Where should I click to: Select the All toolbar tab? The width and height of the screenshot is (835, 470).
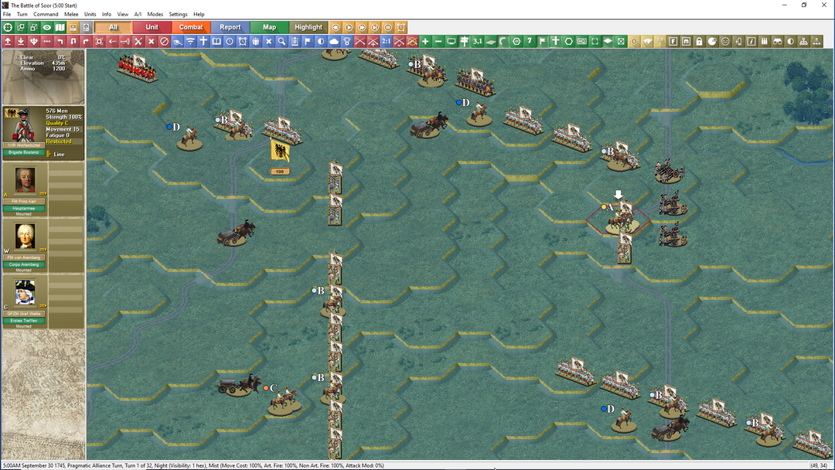[113, 27]
